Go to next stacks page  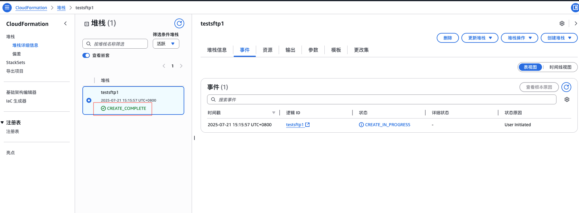pyautogui.click(x=181, y=66)
